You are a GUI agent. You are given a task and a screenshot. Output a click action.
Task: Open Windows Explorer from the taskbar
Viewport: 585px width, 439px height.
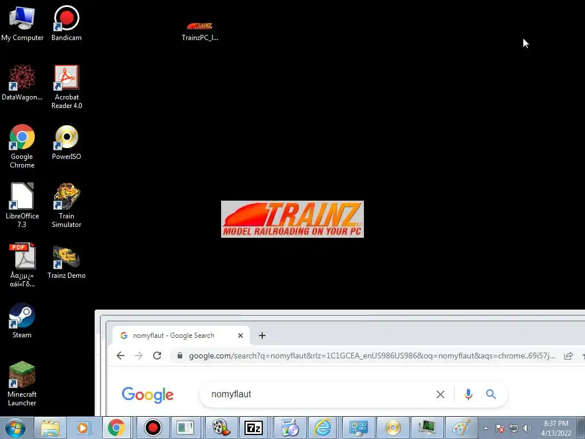pos(50,428)
